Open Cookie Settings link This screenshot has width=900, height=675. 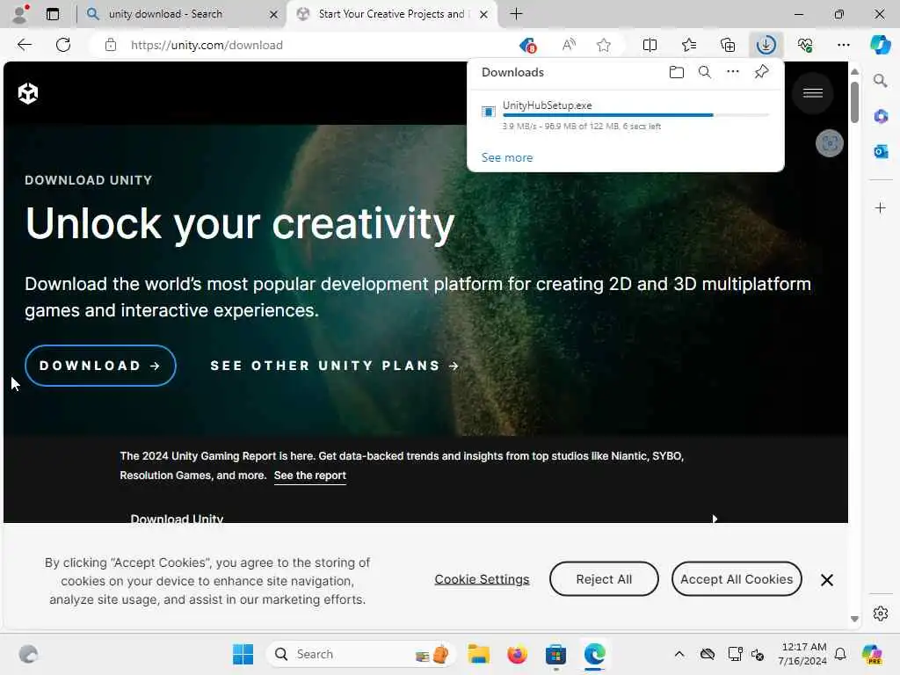click(482, 579)
